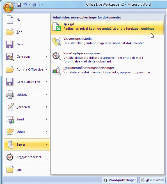This screenshot has width=167, height=184.
Task: Click the Tjek ud document icon
Action: click(x=57, y=27)
